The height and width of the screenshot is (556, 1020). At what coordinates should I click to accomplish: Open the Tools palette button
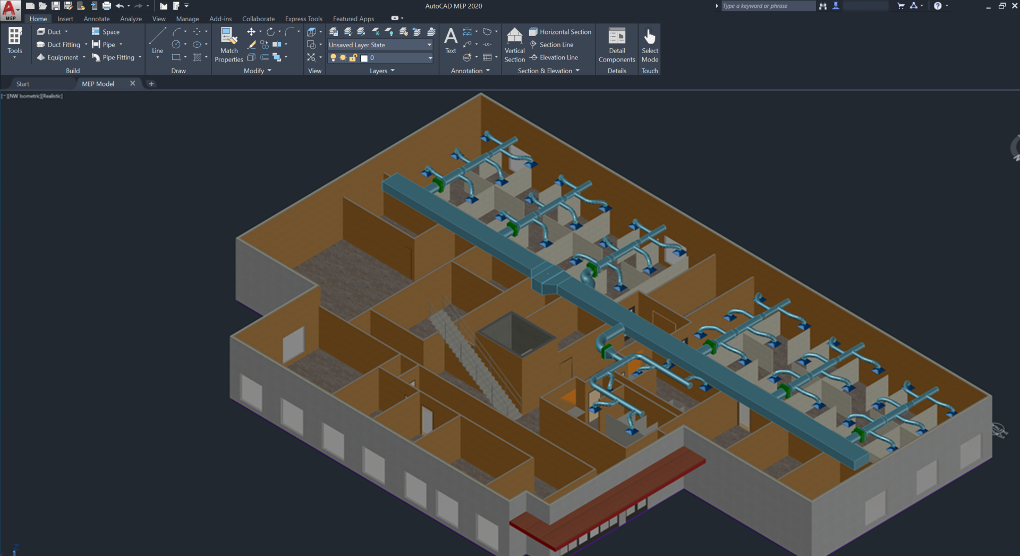pos(15,42)
